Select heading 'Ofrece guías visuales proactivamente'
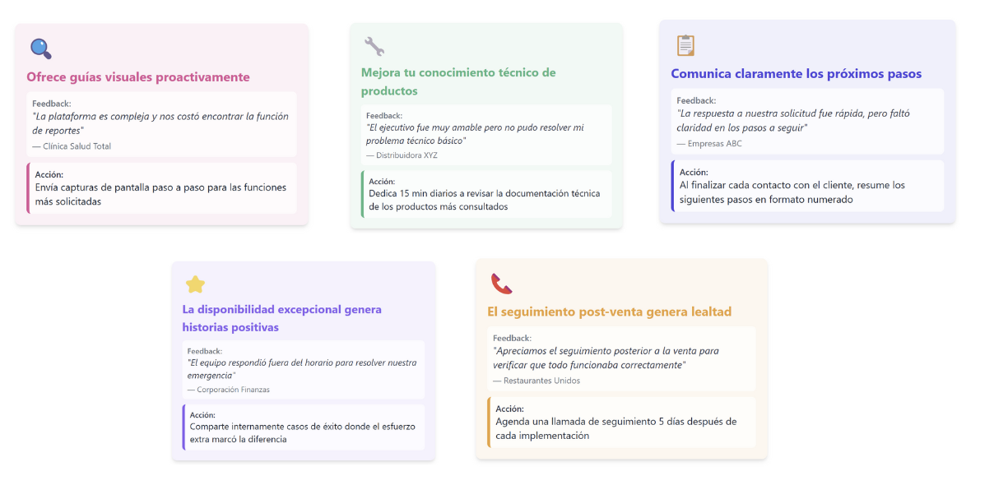The image size is (994, 485). 137,77
